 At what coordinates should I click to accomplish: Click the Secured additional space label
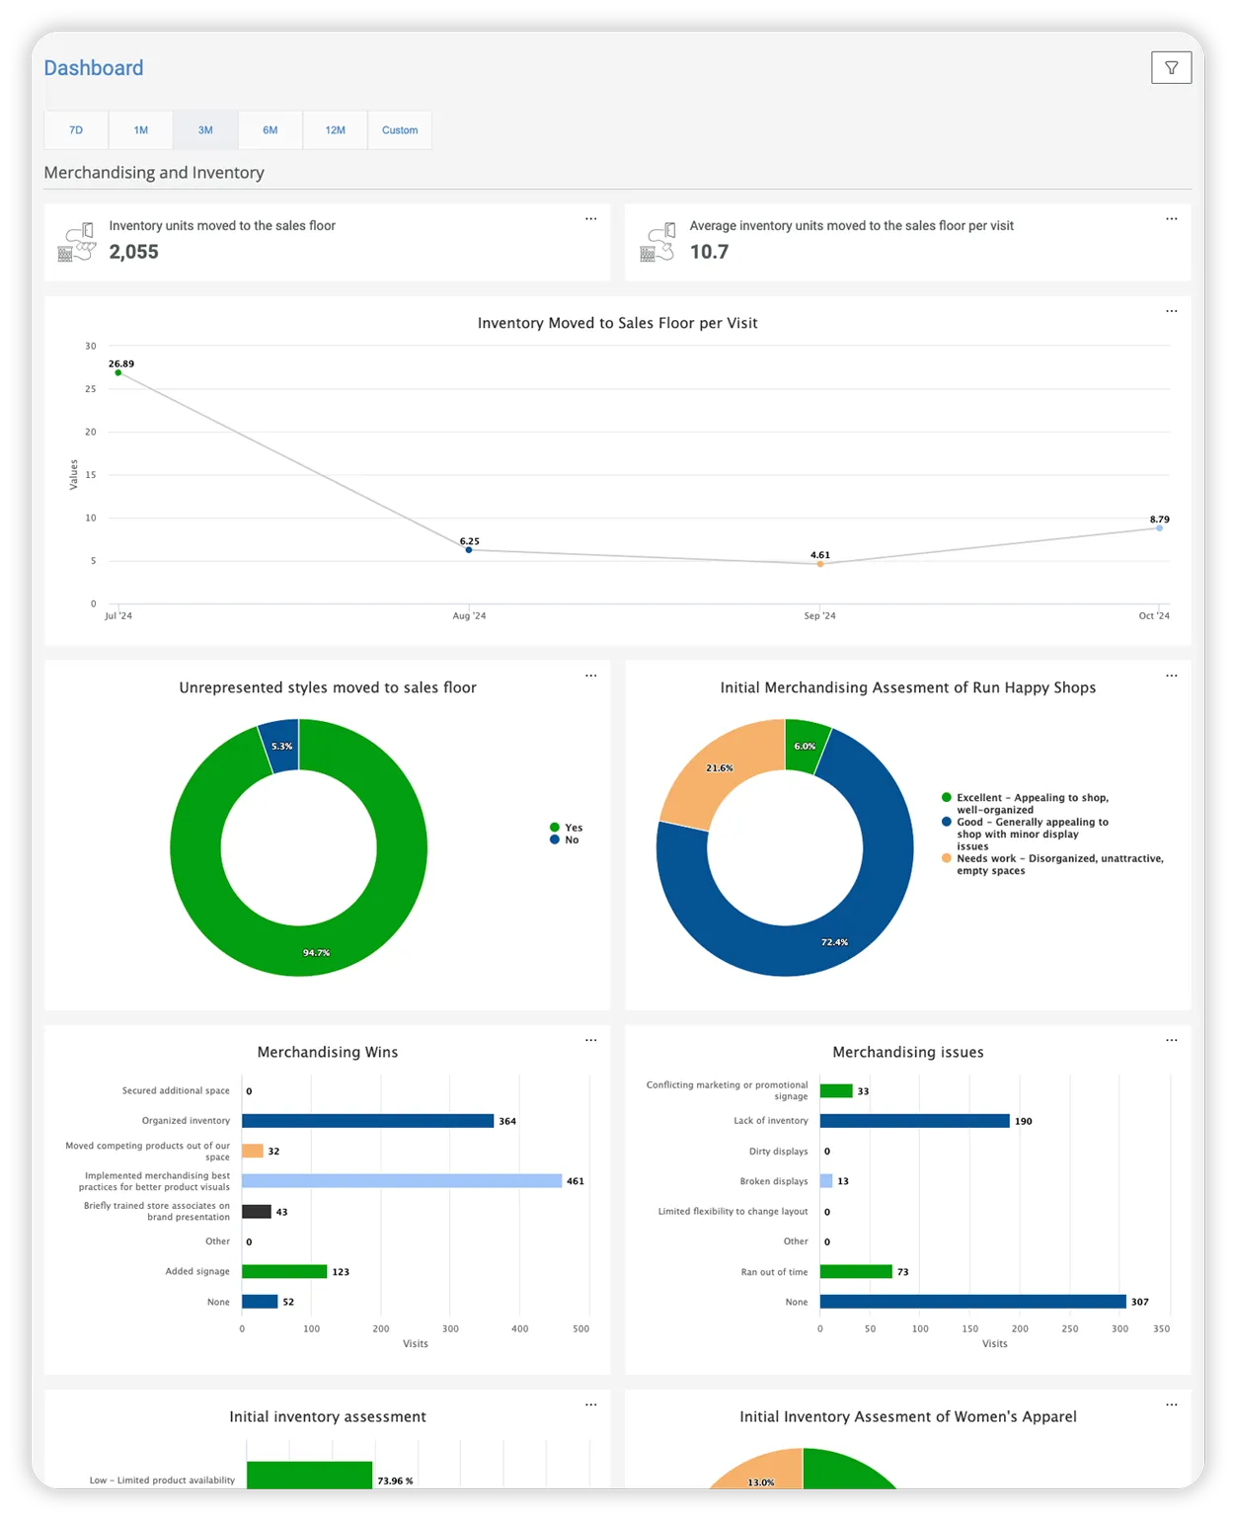176,1090
